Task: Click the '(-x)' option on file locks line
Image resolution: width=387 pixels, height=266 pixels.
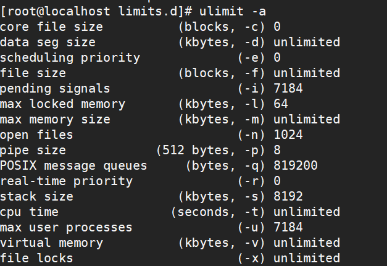Action: pos(251,259)
